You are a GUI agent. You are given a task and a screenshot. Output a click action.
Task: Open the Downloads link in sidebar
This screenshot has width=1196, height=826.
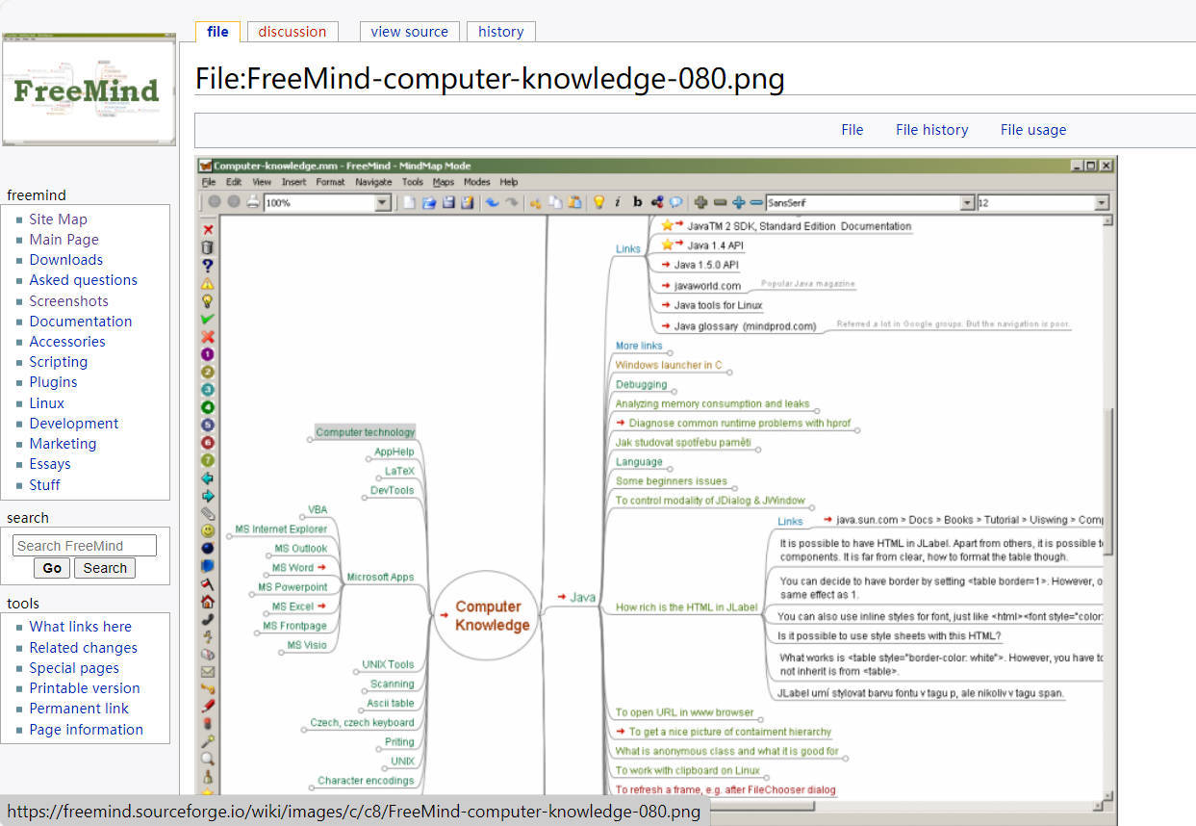pos(65,260)
